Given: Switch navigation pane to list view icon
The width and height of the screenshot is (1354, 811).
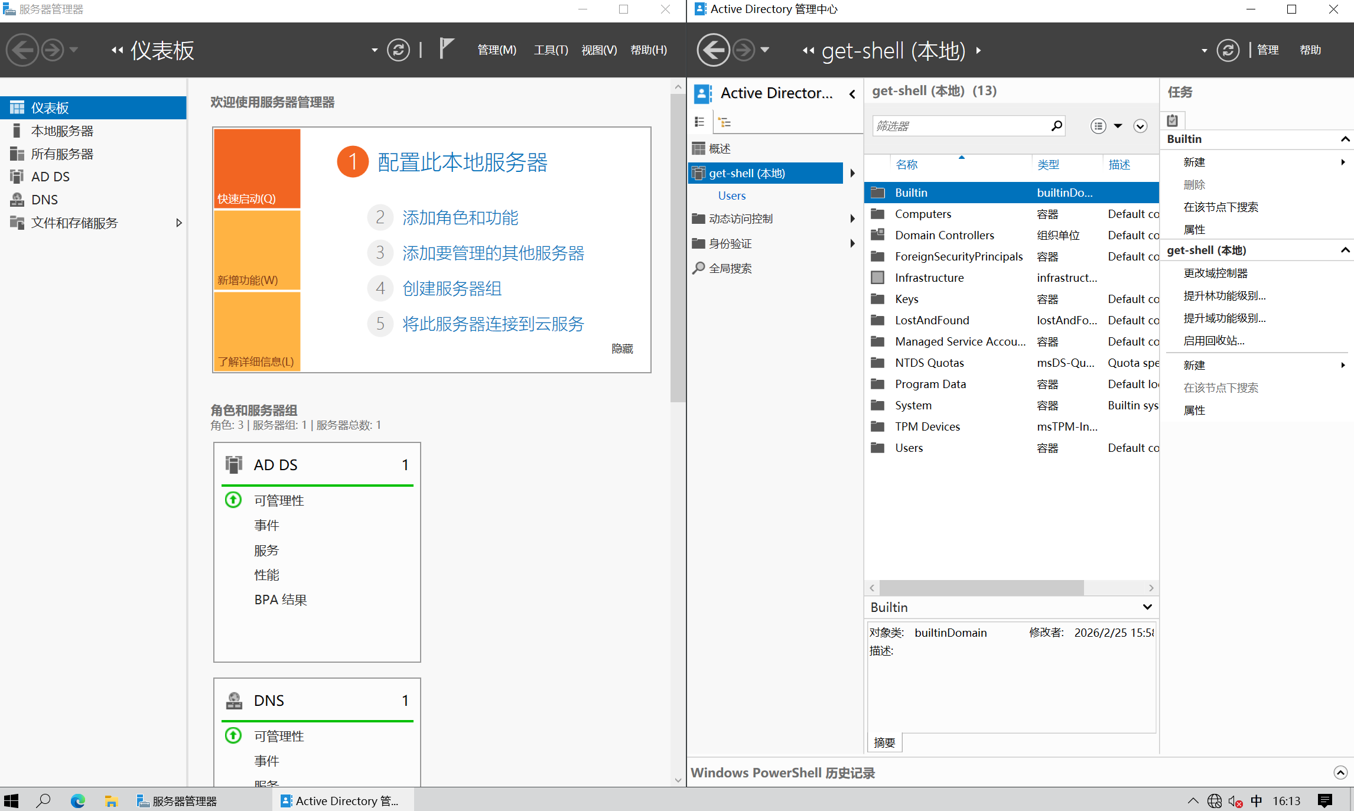Looking at the screenshot, I should click(x=699, y=122).
